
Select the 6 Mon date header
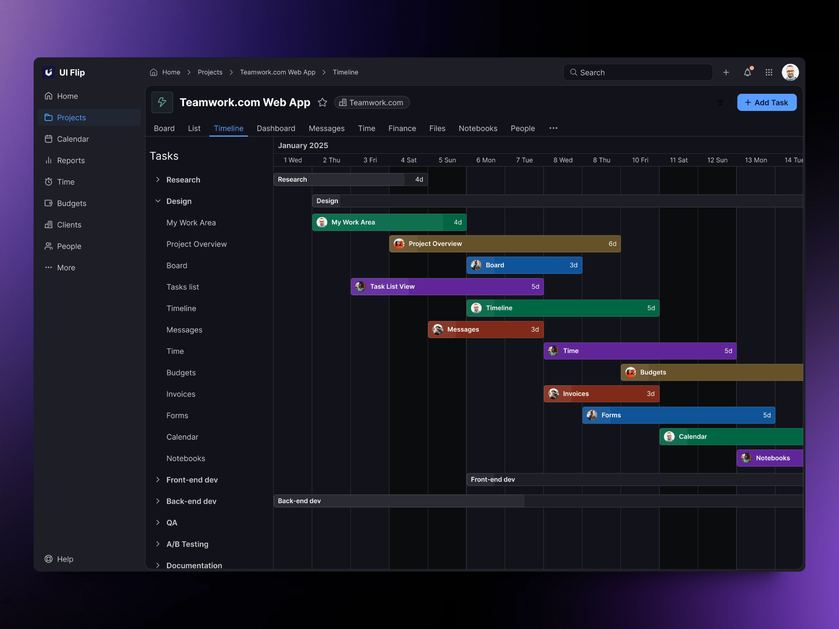485,160
